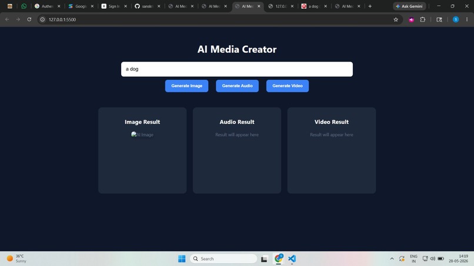Viewport: 474px width, 266px height.
Task: Click the 'Video Result' card title
Action: pos(331,122)
